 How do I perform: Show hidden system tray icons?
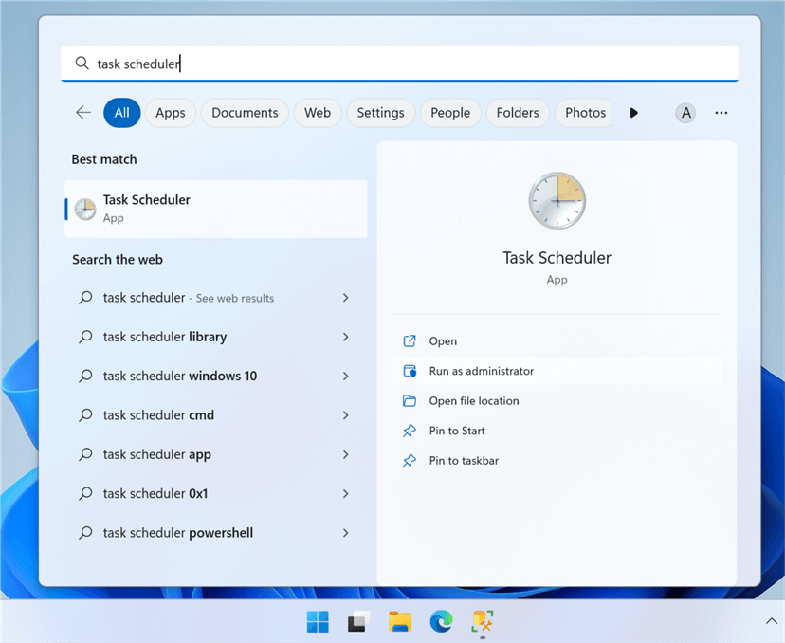[771, 621]
